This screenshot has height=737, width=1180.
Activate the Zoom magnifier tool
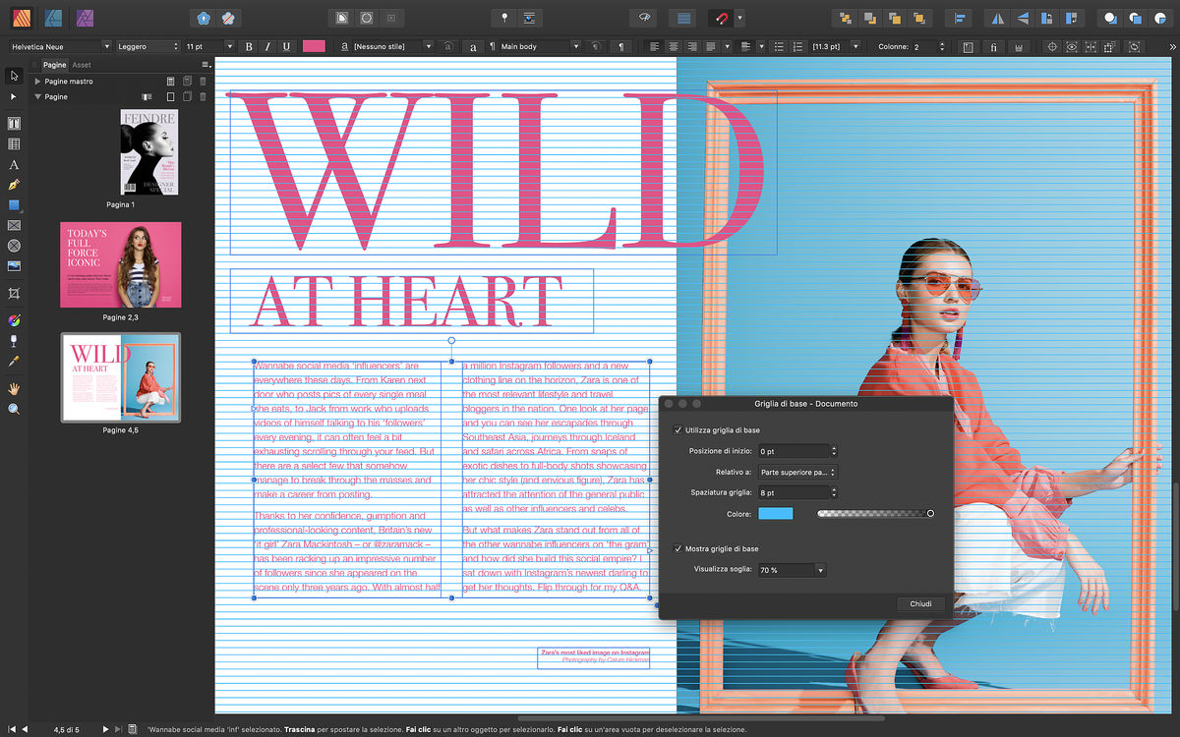point(14,409)
